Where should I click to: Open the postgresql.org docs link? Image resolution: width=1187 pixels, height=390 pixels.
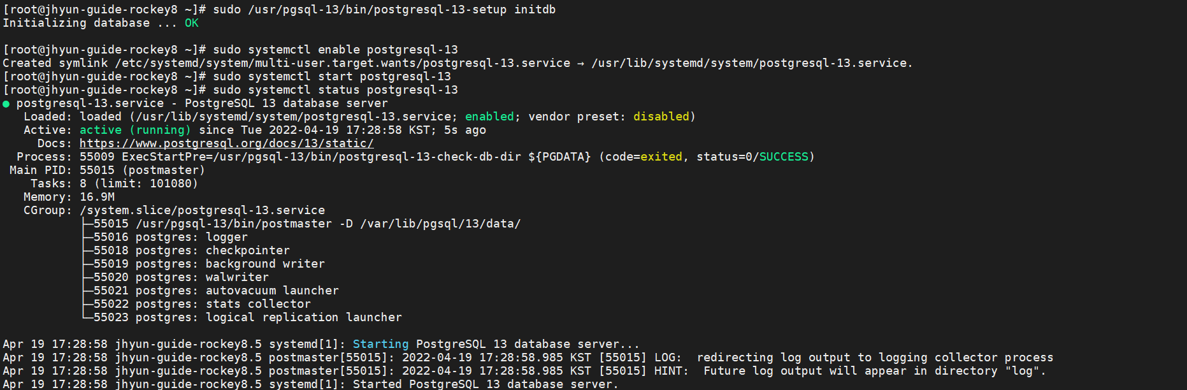pyautogui.click(x=226, y=143)
